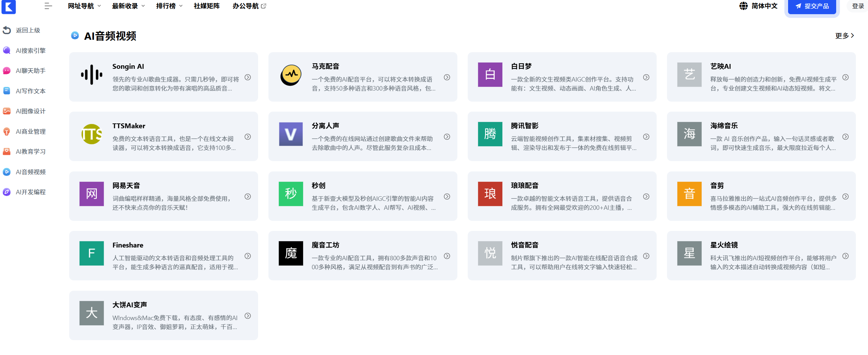Open the Songin AI title link
This screenshot has height=355, width=868.
pyautogui.click(x=128, y=66)
